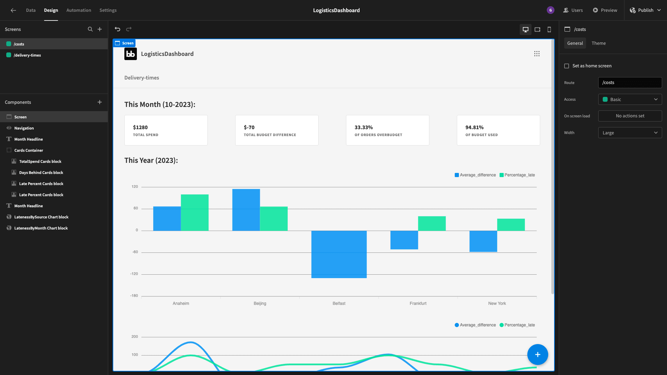Open the Width dropdown set to Large
The width and height of the screenshot is (667, 375).
click(x=630, y=133)
